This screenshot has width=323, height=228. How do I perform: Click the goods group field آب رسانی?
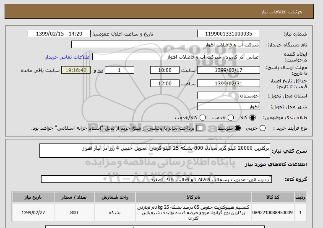pos(156,179)
